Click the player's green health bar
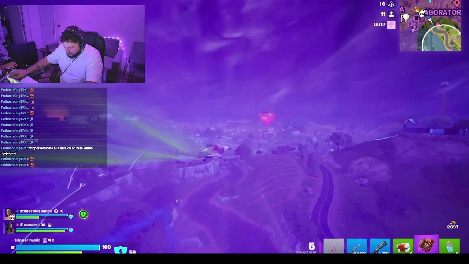469x264 pixels. (49, 252)
